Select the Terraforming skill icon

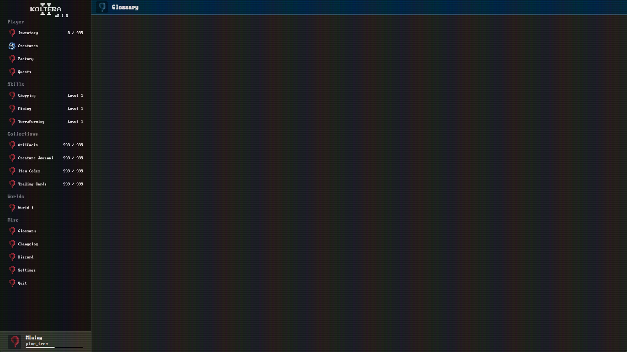12,122
